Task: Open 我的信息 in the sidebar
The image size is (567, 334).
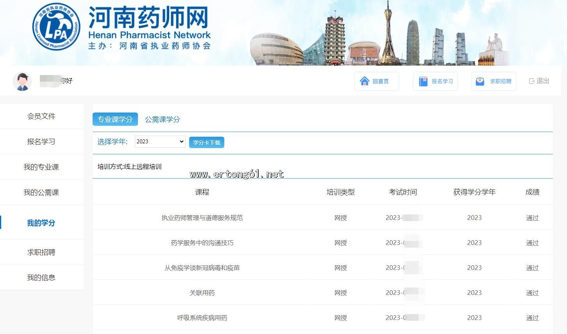Action: pos(41,278)
